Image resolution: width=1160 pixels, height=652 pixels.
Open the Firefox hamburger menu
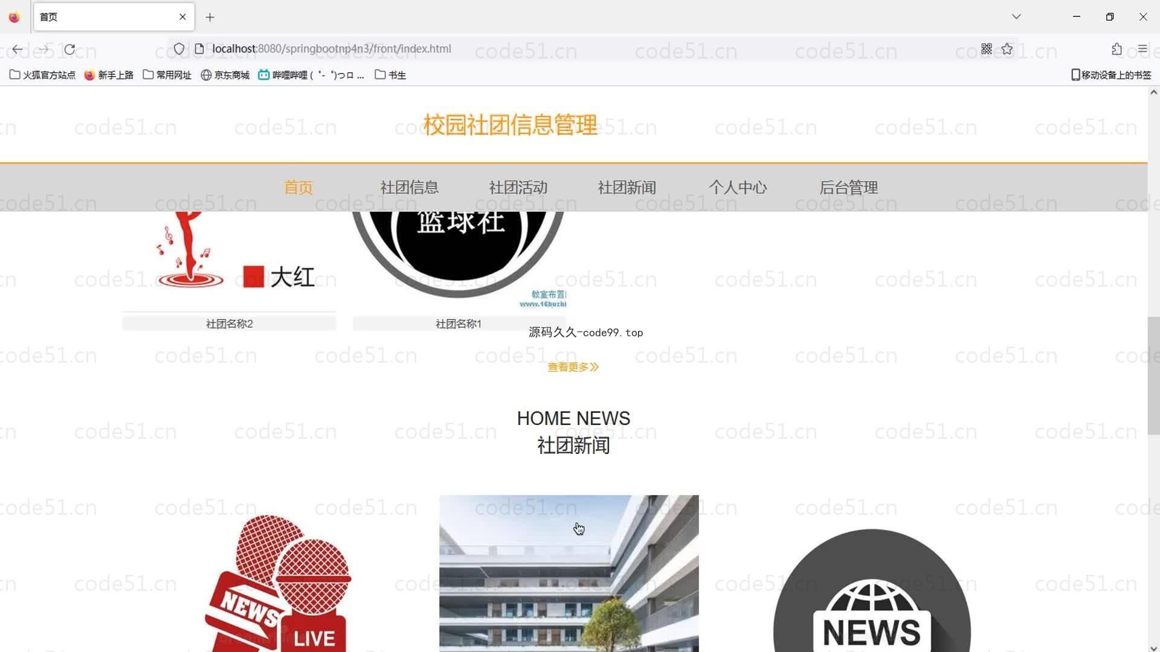[1142, 49]
